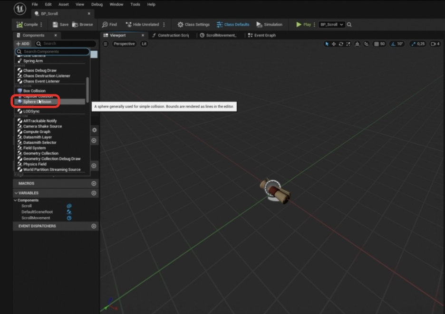The width and height of the screenshot is (445, 314).
Task: Click the ADD component button
Action: tap(23, 44)
